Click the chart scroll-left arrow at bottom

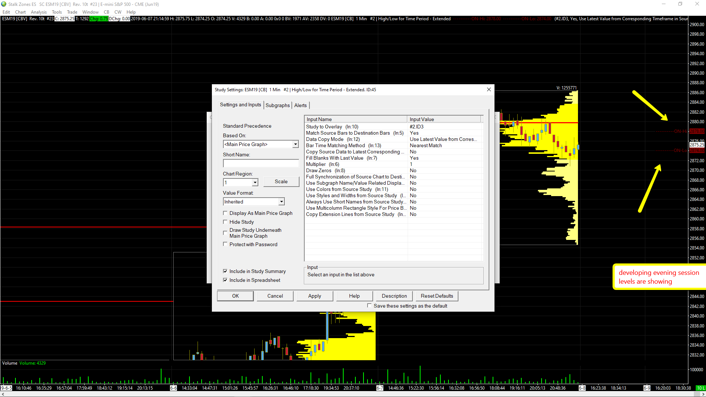pos(3,394)
